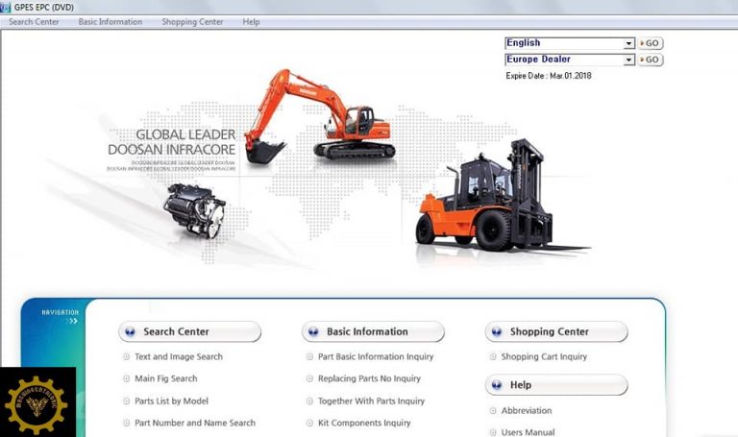This screenshot has height=437, width=738.
Task: Open the Abbreviation help link
Action: click(x=527, y=410)
